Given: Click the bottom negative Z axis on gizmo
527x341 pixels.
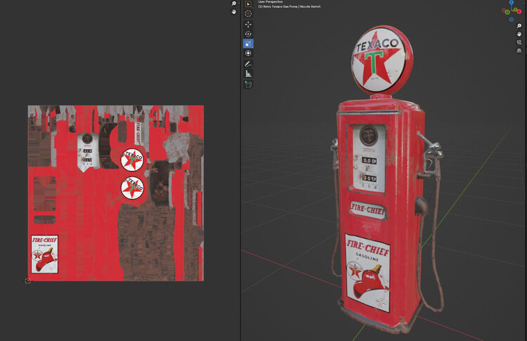Looking at the screenshot, I should pos(512,19).
